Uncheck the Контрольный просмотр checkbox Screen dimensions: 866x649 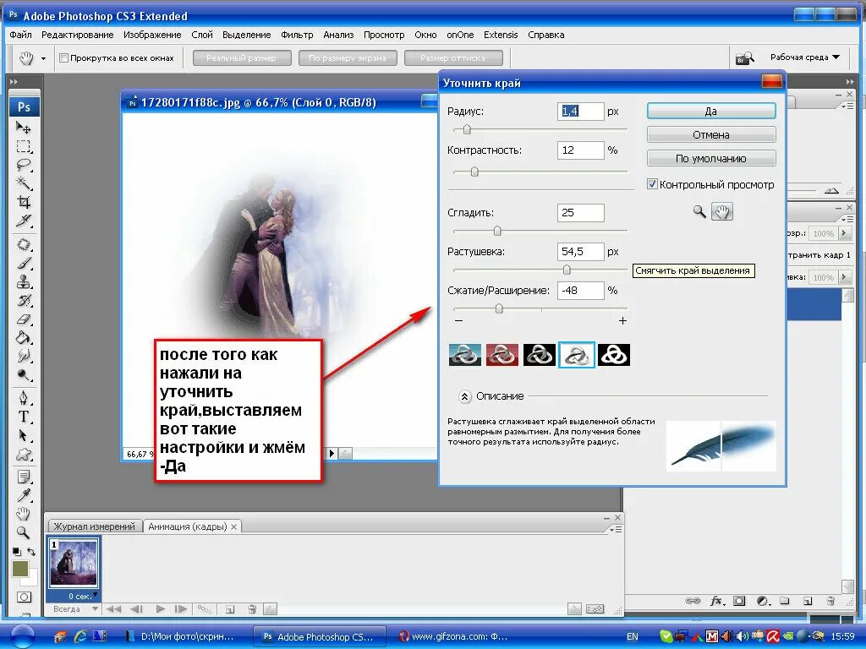[652, 184]
